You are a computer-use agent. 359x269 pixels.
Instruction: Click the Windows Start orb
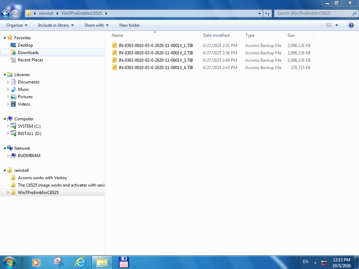click(9, 262)
